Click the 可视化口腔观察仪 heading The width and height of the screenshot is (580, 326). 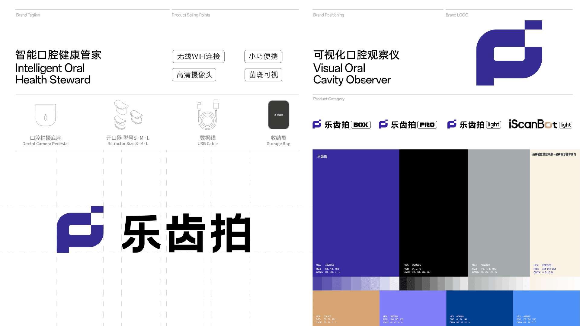356,55
